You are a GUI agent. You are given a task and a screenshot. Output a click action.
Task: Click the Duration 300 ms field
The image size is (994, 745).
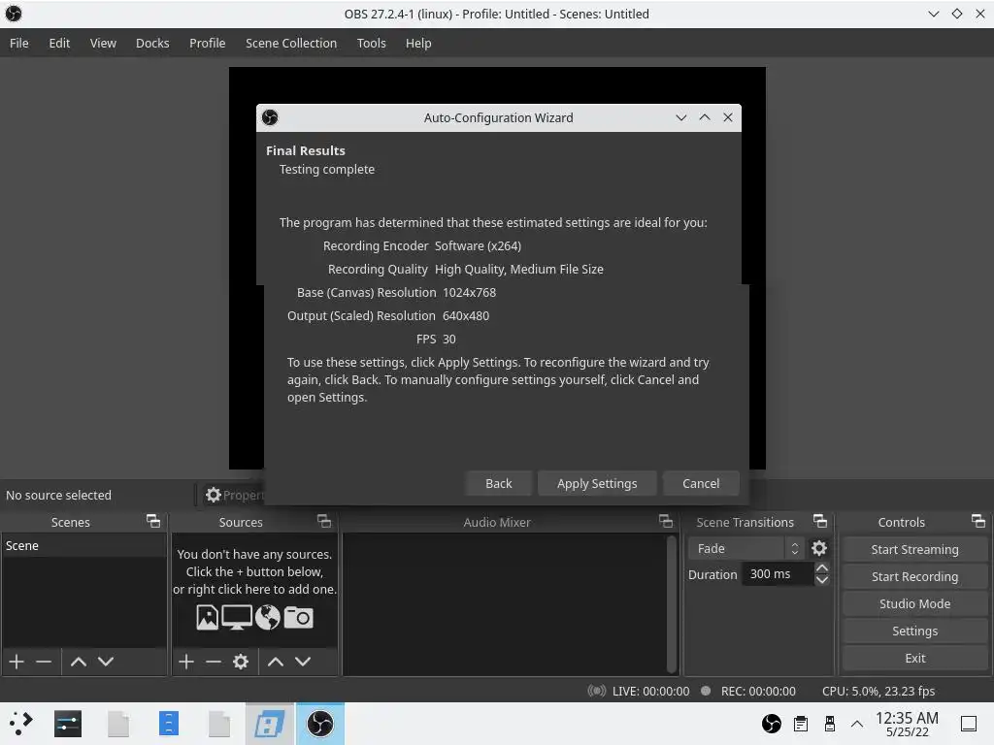click(x=779, y=574)
